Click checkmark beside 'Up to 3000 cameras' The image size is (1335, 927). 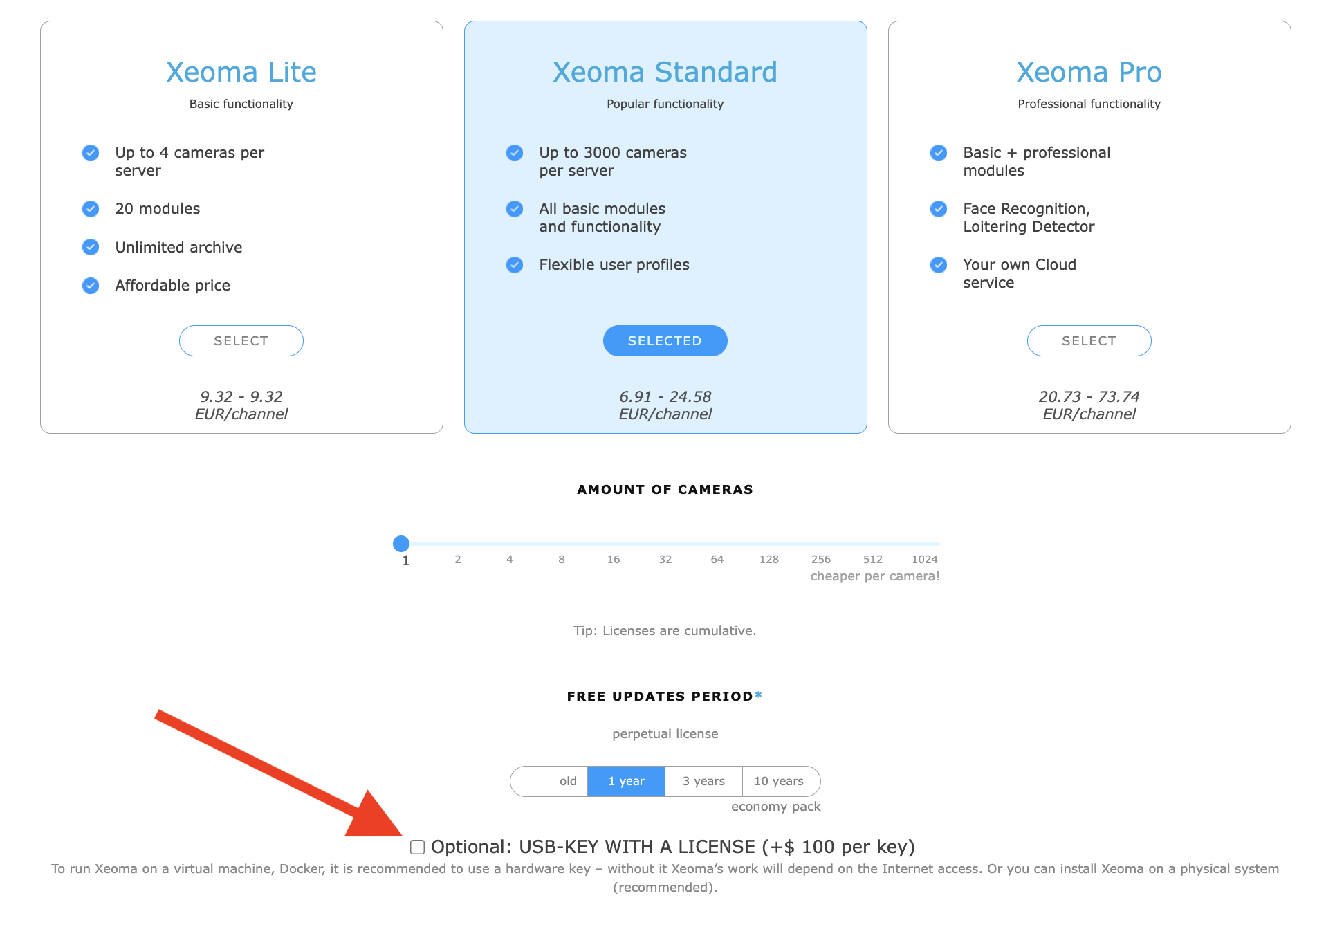tap(515, 153)
